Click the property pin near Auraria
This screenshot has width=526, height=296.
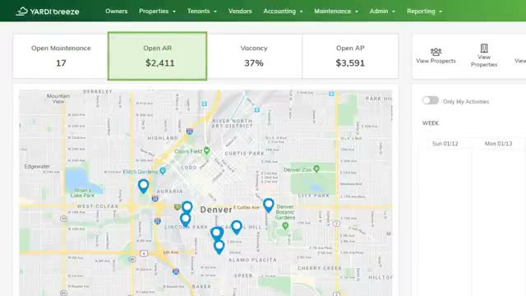(143, 187)
